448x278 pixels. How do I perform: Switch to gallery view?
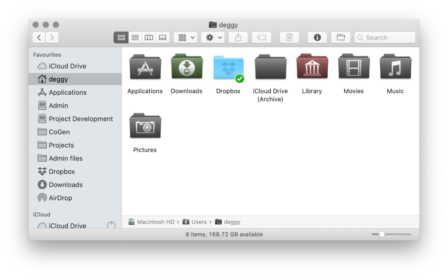coord(163,38)
